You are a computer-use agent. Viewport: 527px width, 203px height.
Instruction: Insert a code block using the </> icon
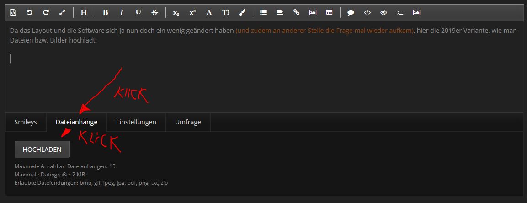coord(367,13)
